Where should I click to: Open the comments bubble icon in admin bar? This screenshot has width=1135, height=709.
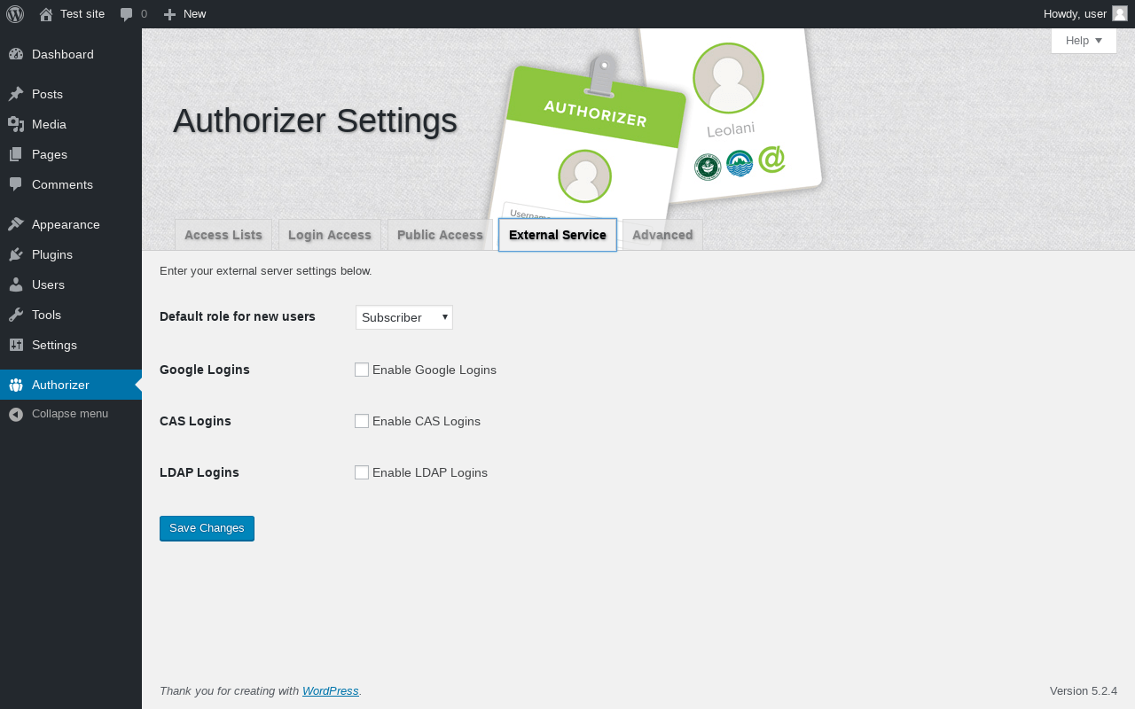(127, 14)
